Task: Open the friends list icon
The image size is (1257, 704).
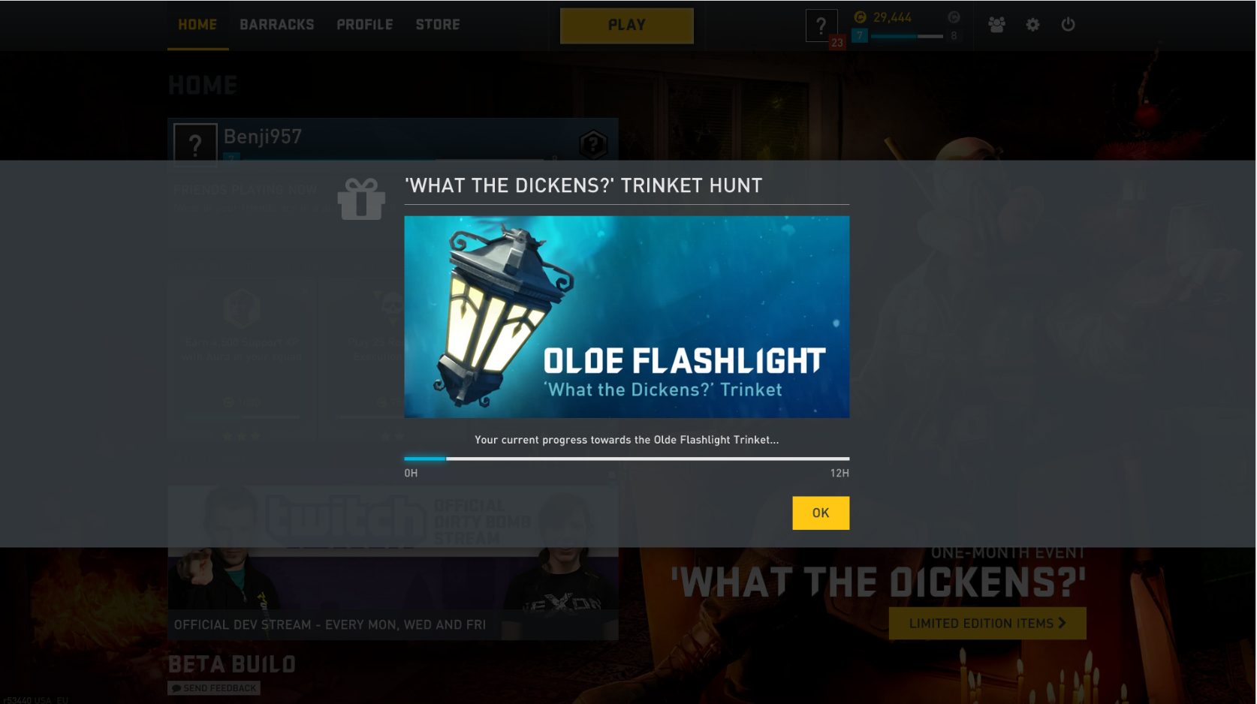Action: (x=996, y=25)
